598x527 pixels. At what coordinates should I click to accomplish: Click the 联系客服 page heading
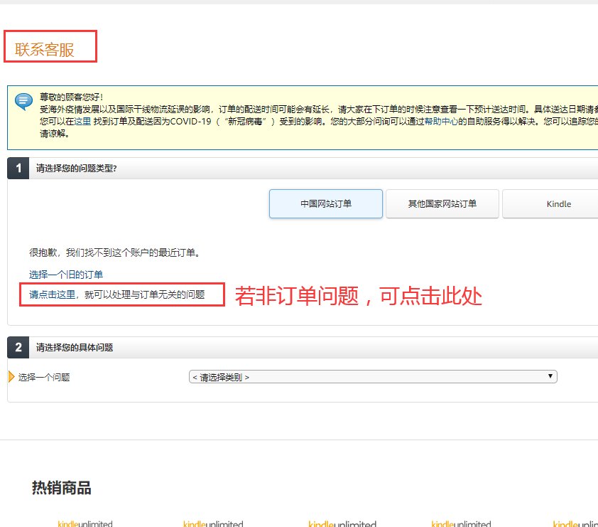[x=45, y=50]
